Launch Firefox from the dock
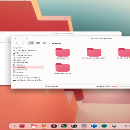This screenshot has width=130, height=130. [44, 126]
